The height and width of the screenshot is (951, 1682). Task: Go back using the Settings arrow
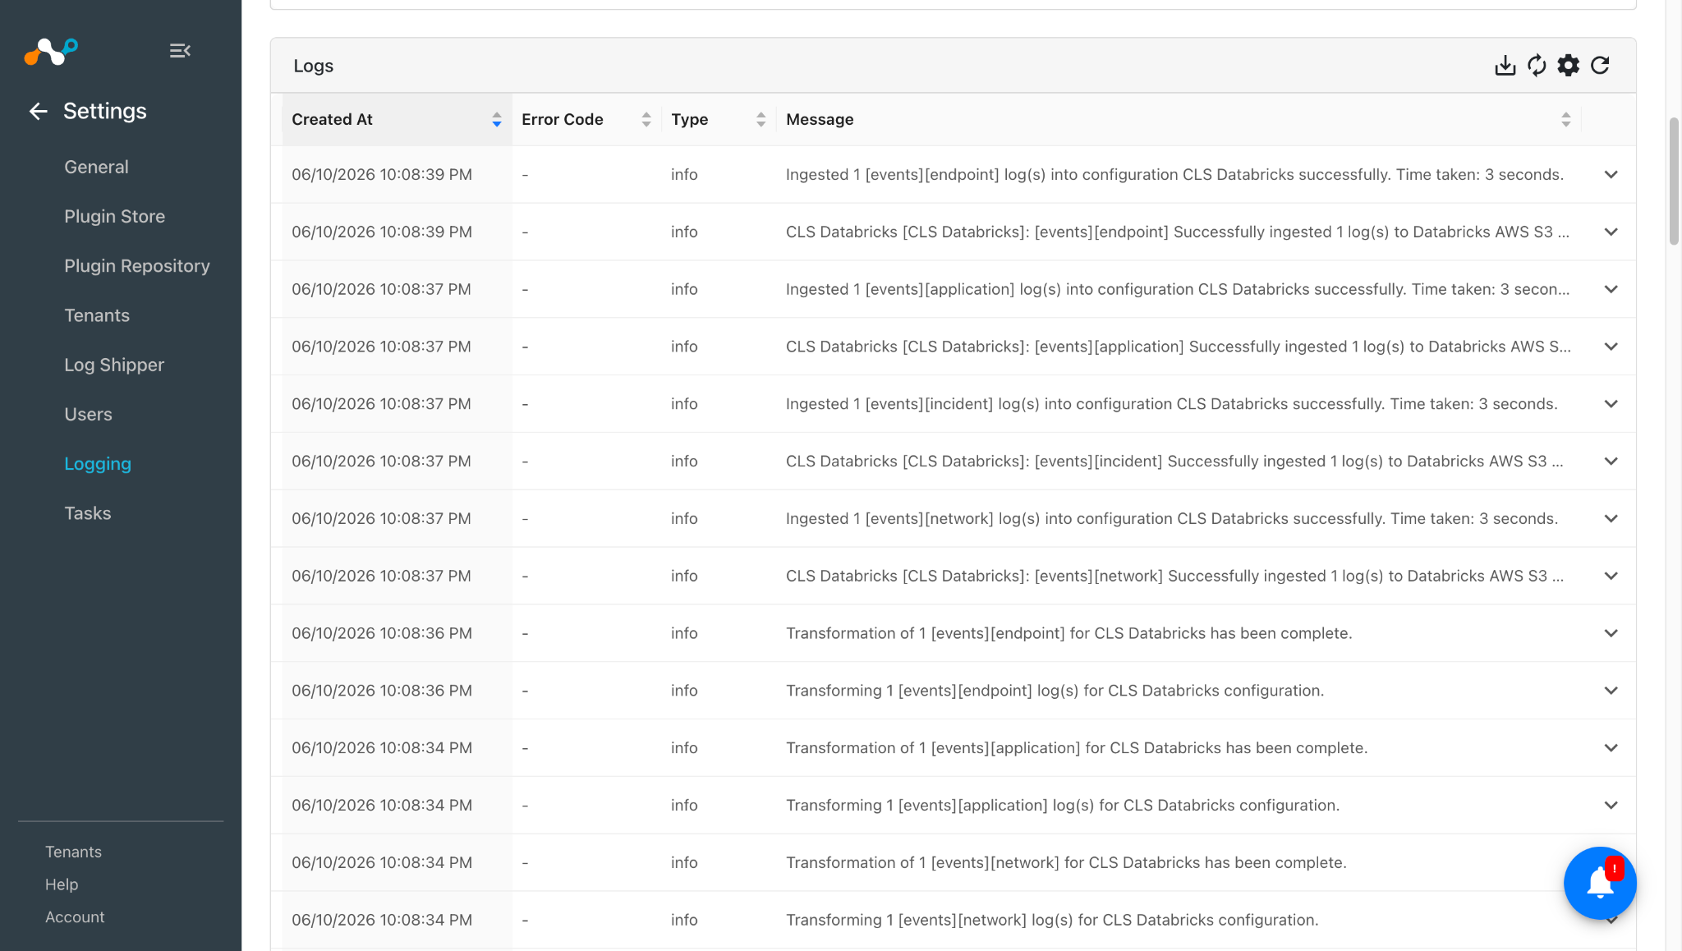(x=39, y=111)
